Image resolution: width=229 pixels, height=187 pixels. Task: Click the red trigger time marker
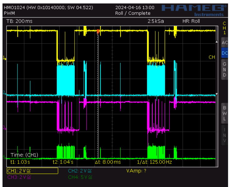98,31
